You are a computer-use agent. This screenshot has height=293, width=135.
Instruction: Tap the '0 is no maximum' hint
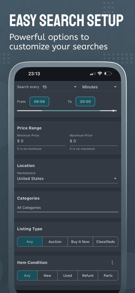pos(82,149)
